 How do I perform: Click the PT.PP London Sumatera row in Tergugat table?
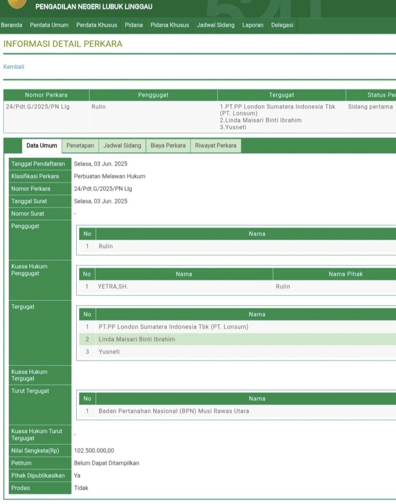pyautogui.click(x=173, y=327)
